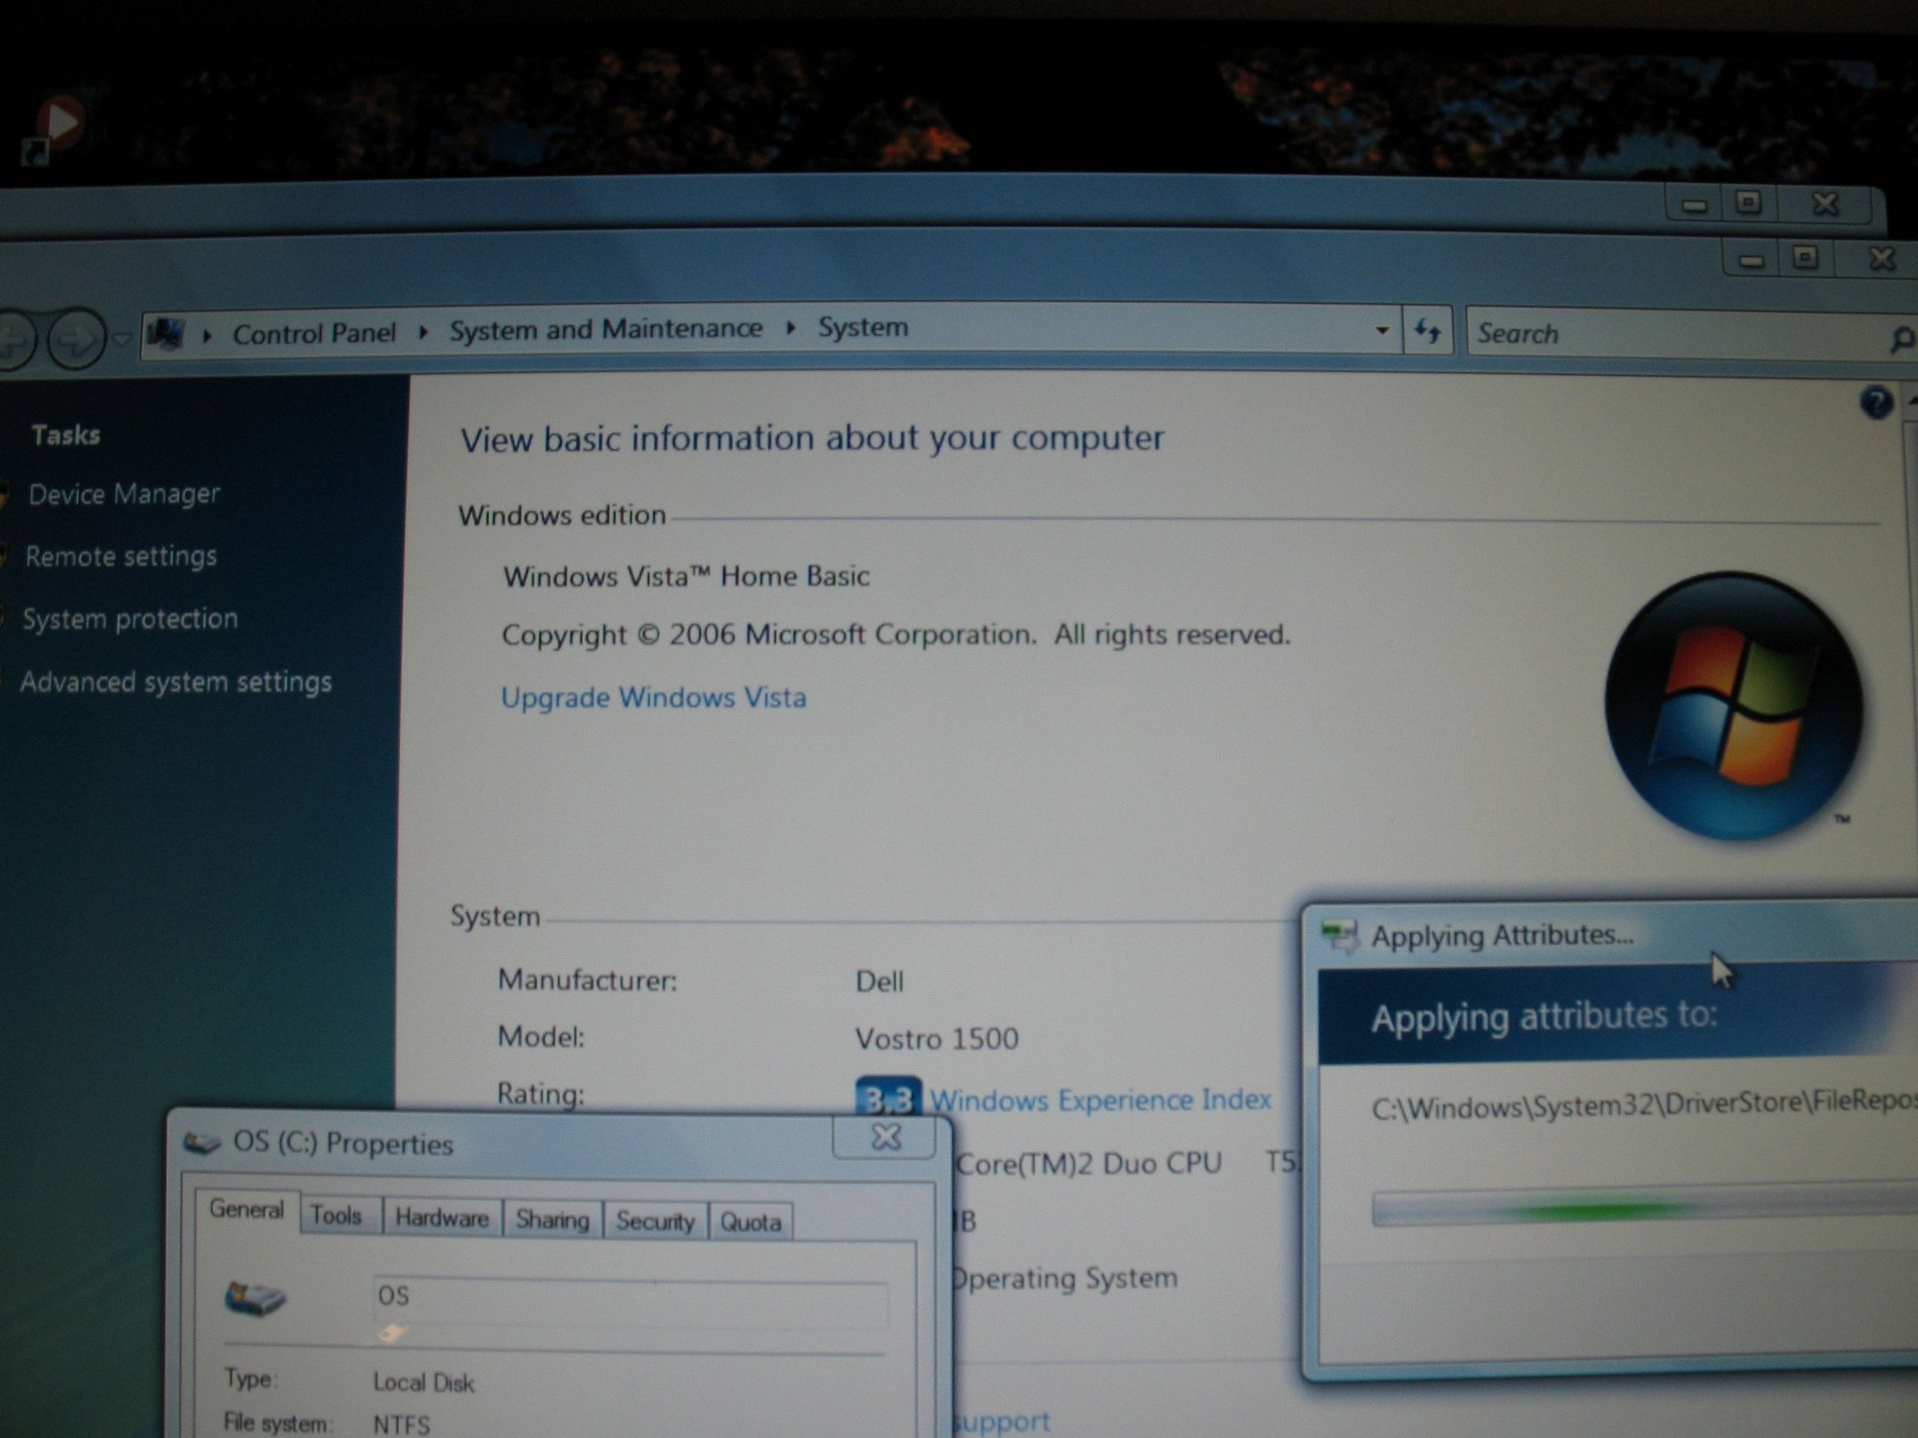
Task: Select System in the breadcrumb
Action: [x=863, y=327]
